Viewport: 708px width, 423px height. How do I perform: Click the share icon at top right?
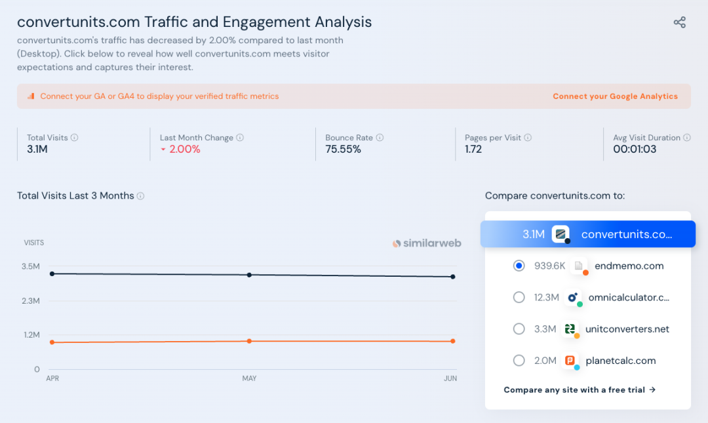679,22
